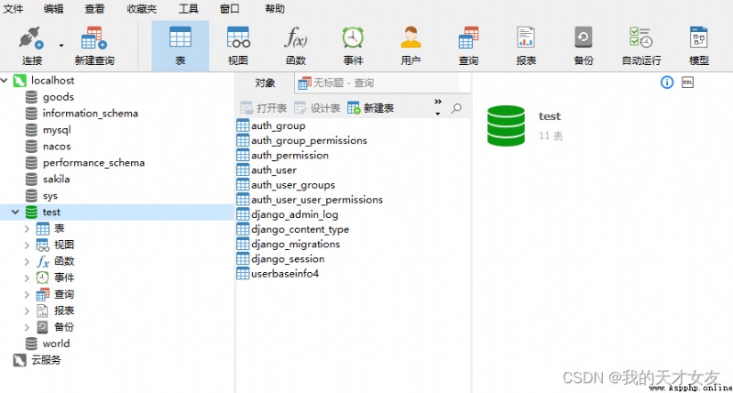
Task: Select the performance_schema database
Action: [93, 163]
